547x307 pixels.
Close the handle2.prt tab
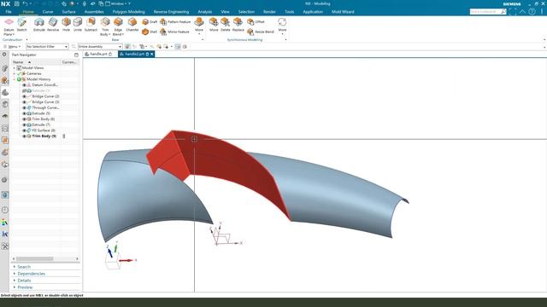(152, 55)
